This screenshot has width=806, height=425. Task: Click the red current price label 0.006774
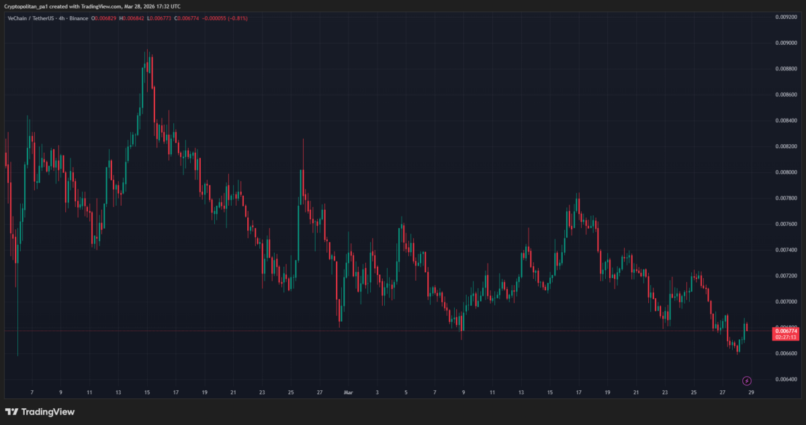click(x=786, y=330)
